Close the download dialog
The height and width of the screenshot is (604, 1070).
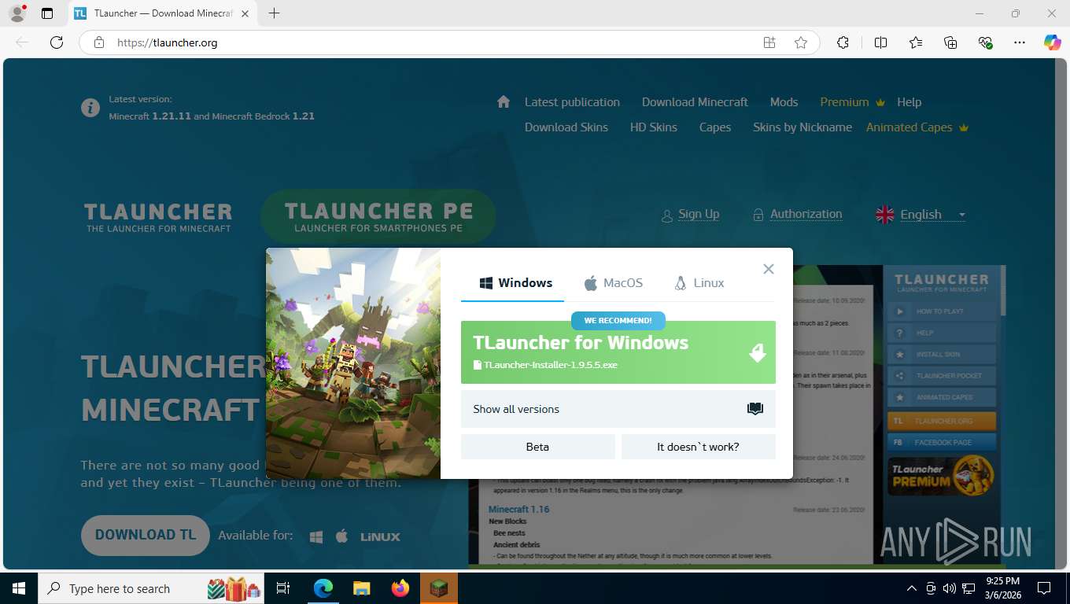769,269
